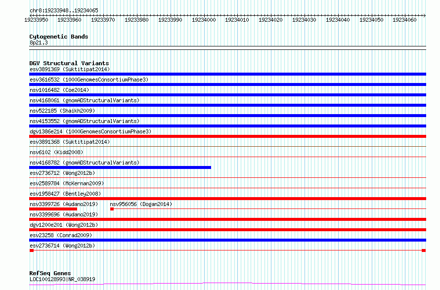The height and width of the screenshot is (290, 440).
Task: Click ruler coordinate 19234050
Action: click(x=372, y=20)
